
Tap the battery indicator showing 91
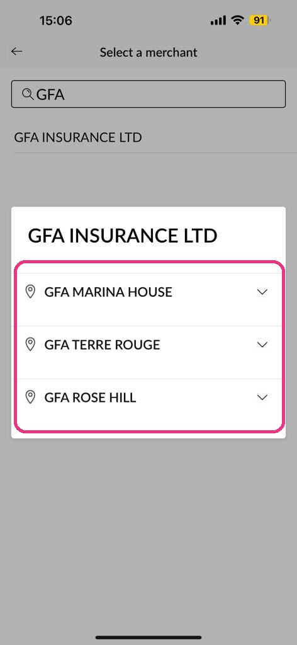tap(260, 20)
